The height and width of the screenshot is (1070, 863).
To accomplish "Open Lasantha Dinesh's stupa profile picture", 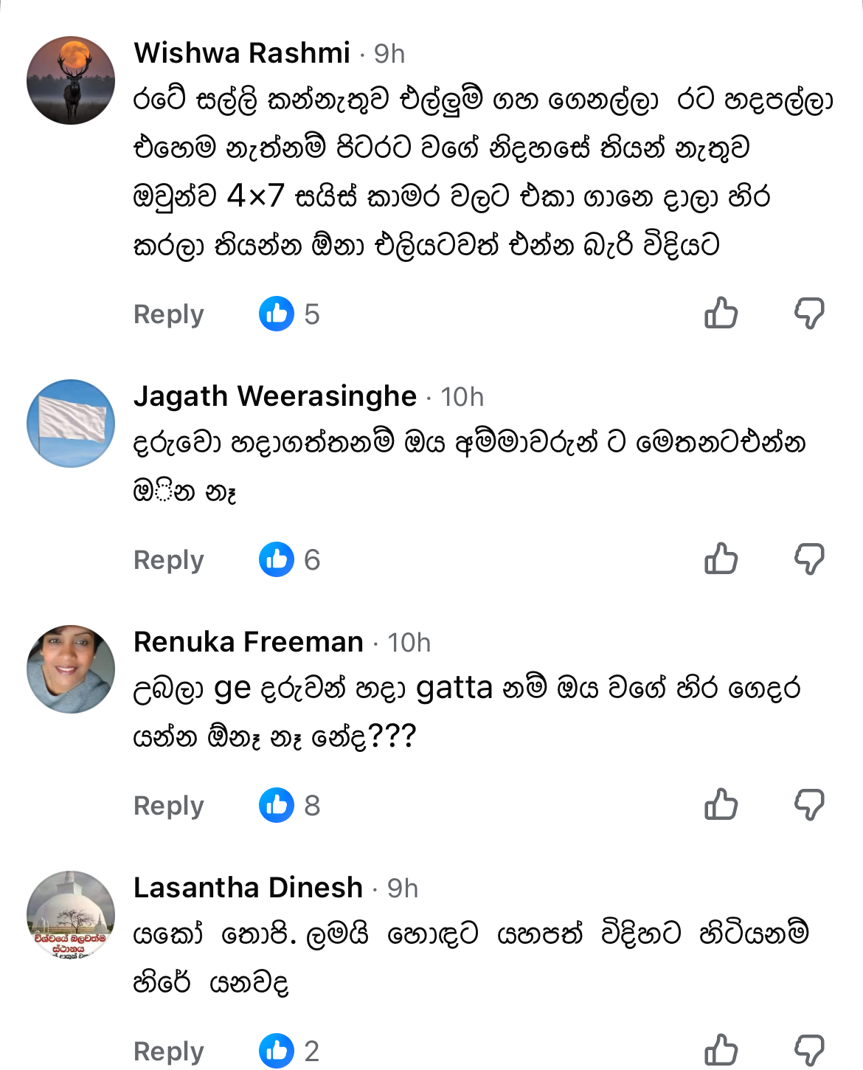I will click(x=71, y=915).
